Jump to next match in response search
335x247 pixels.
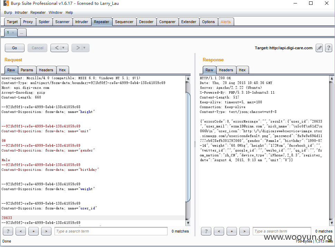pyautogui.click(x=245, y=231)
